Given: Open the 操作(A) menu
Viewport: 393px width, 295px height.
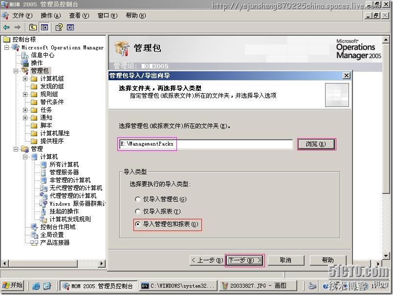Looking at the screenshot, I should [x=51, y=16].
